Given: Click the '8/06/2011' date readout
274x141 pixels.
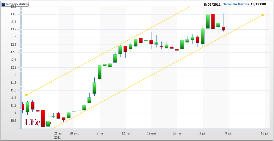Looking at the screenshot, I should pyautogui.click(x=212, y=4).
